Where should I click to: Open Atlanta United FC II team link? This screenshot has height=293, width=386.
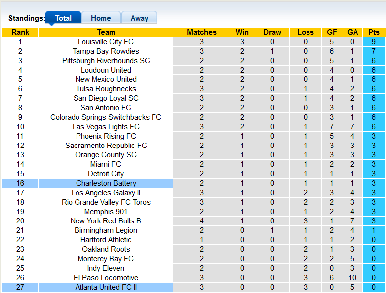(106, 287)
